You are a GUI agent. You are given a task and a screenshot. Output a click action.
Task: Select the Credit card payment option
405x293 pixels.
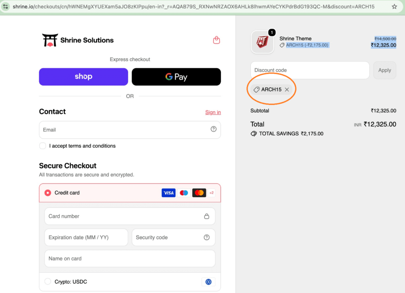(47, 193)
